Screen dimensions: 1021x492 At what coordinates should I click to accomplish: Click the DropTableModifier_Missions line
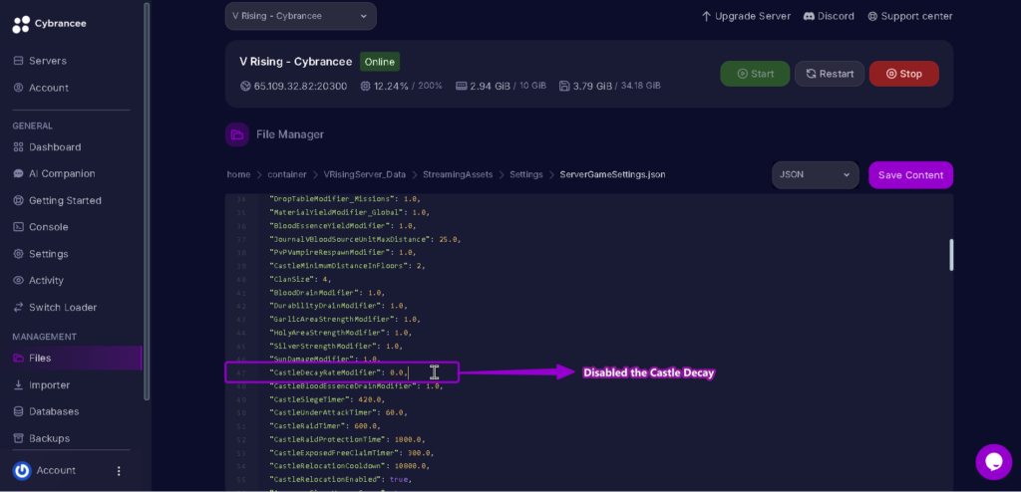coord(344,199)
